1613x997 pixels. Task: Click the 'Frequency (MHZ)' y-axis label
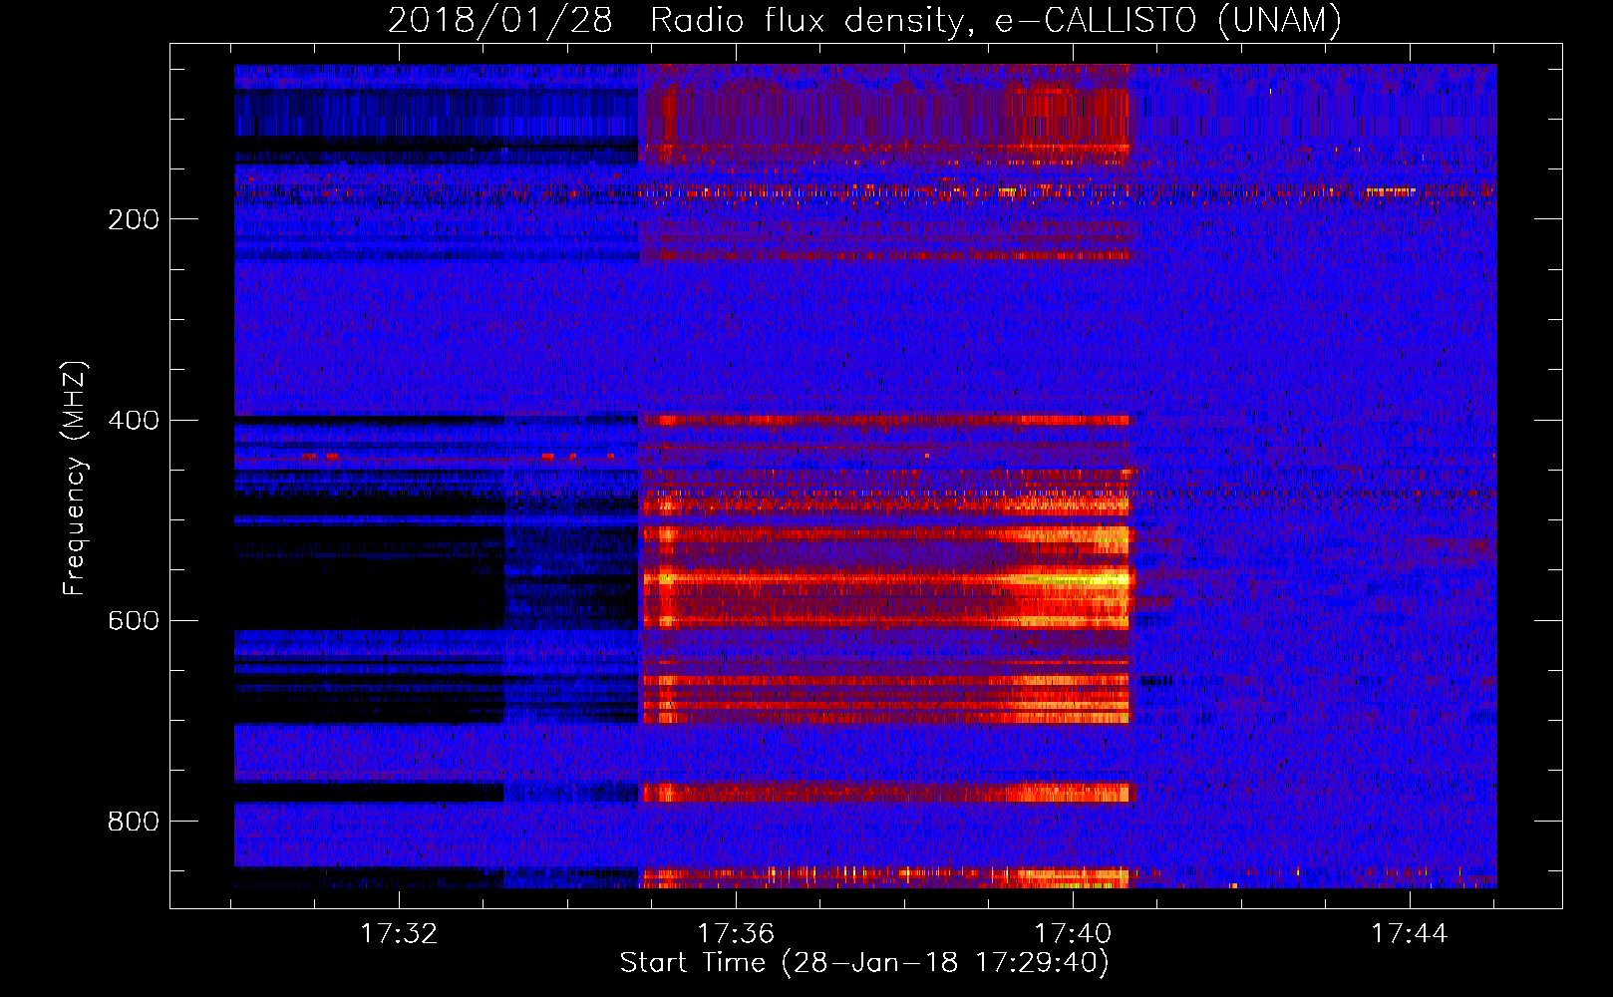click(75, 479)
